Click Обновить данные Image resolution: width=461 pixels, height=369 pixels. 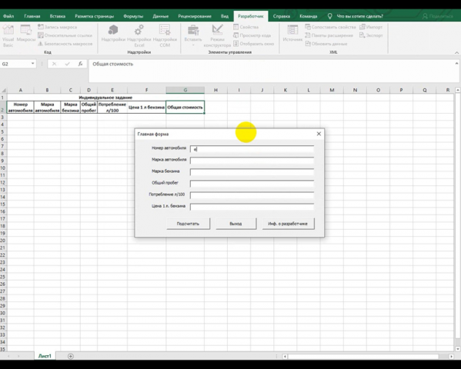pyautogui.click(x=326, y=44)
